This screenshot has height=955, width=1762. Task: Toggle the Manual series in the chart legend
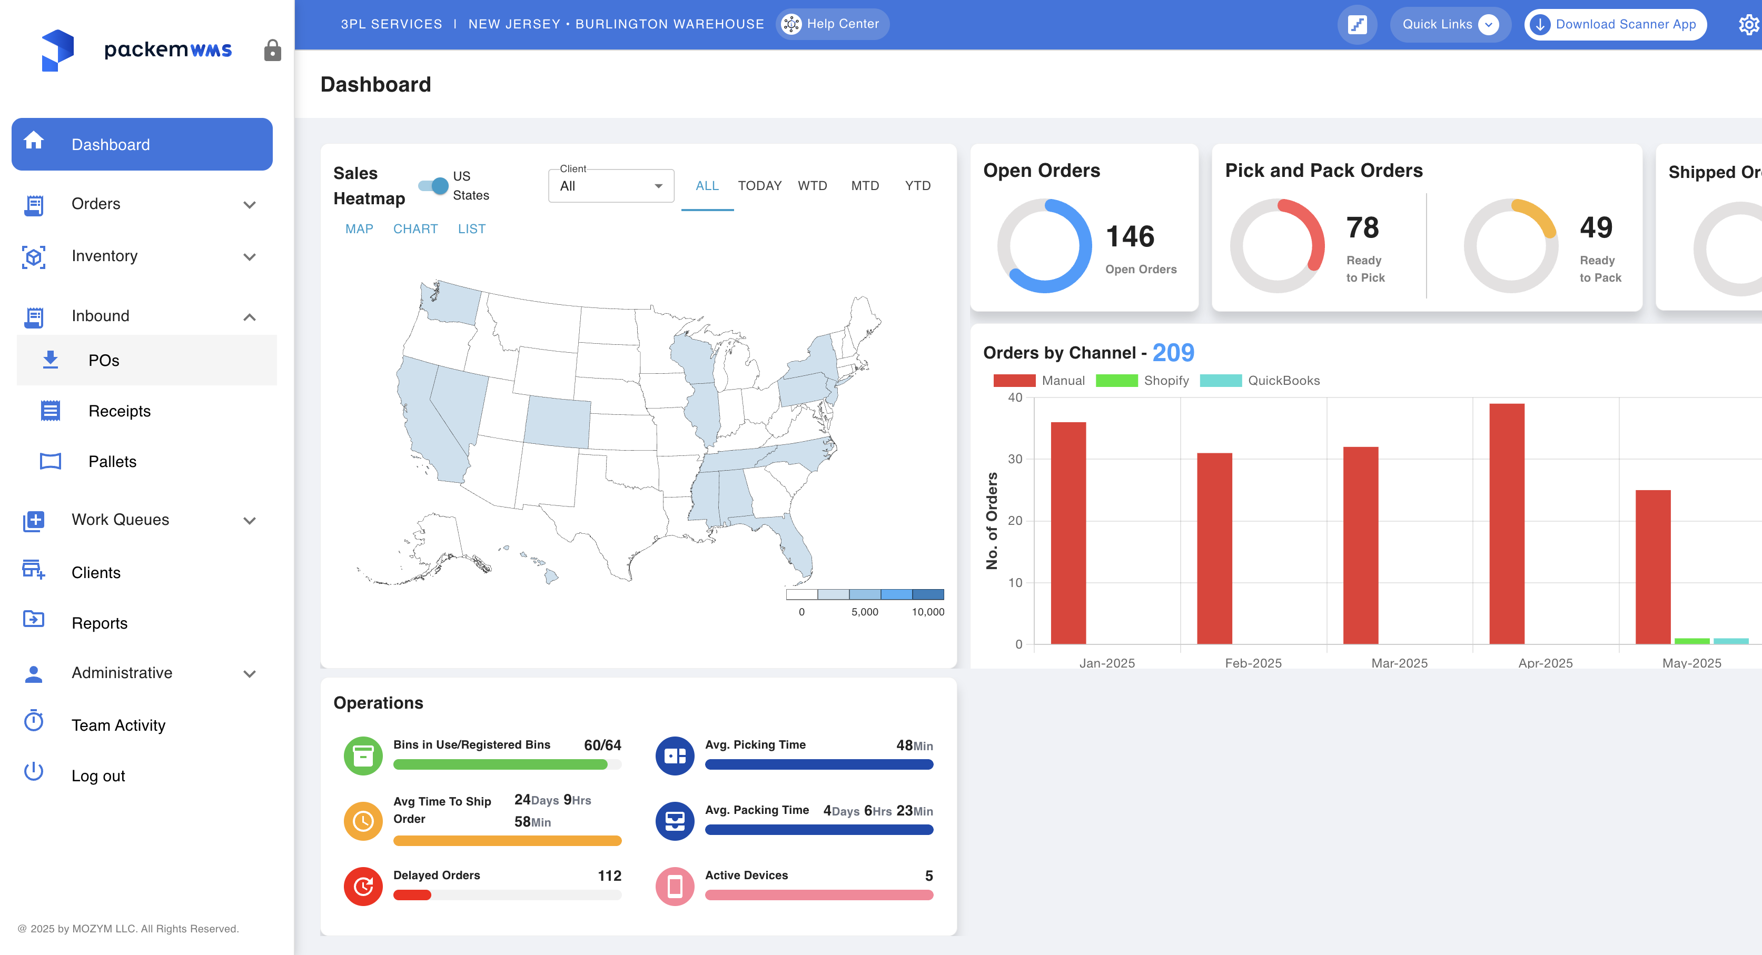[1038, 381]
